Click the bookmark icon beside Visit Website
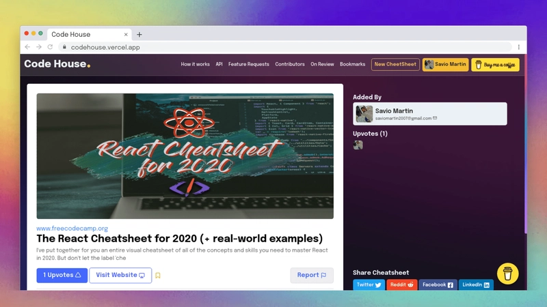547x307 pixels. (x=158, y=276)
